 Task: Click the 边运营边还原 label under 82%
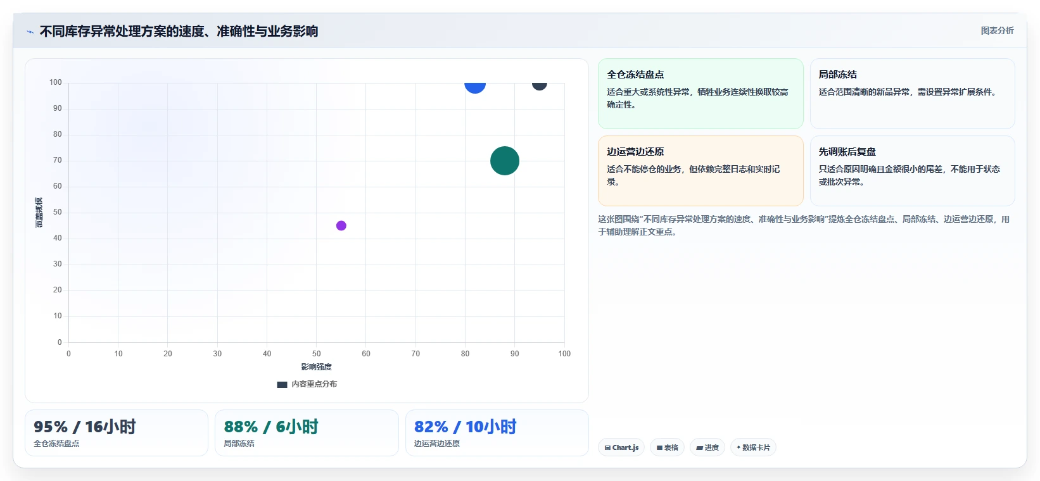[437, 444]
